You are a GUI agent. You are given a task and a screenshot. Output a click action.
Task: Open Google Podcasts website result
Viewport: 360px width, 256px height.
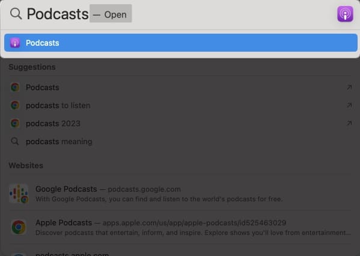click(x=180, y=194)
